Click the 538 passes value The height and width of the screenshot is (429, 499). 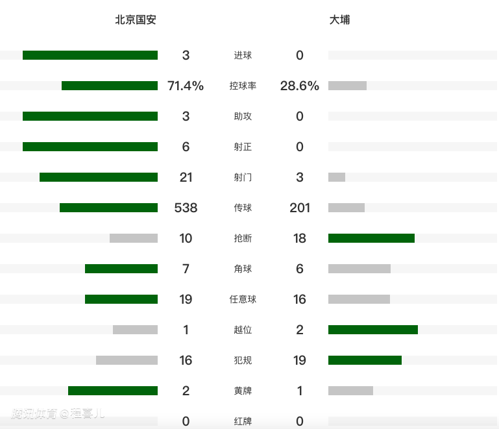coord(186,208)
